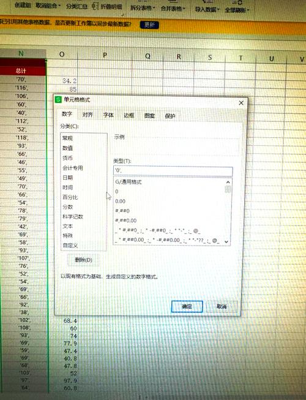Select column U header
306x400 pixels.
[271, 59]
